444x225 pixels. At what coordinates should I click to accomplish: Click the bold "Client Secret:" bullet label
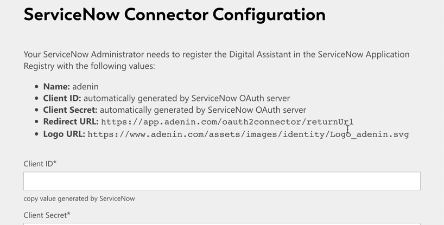(x=70, y=110)
